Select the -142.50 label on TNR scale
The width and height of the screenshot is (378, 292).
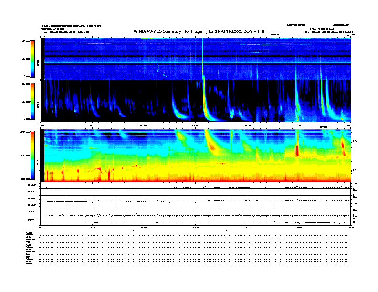(x=25, y=156)
